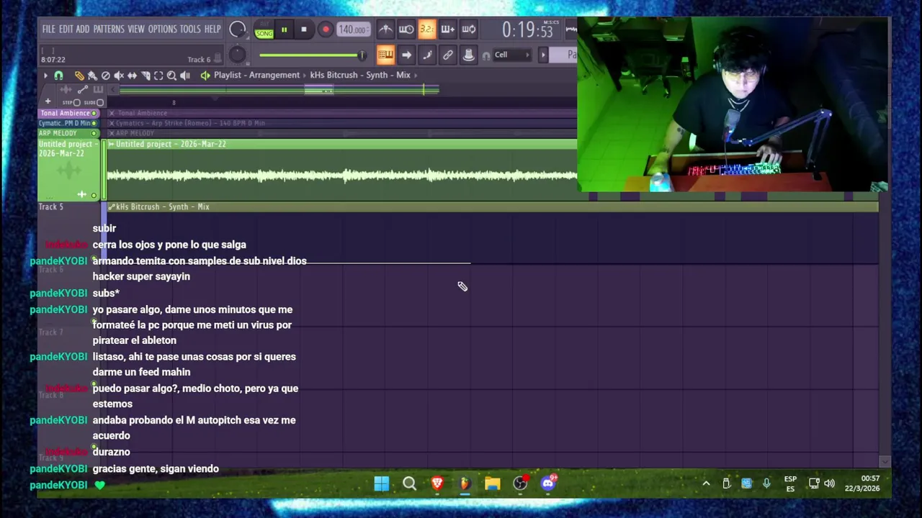The image size is (922, 518).
Task: Toggle the note/clip grouping icon
Action: coord(427,55)
